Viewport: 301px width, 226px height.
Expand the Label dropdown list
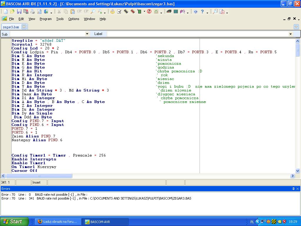290,34
